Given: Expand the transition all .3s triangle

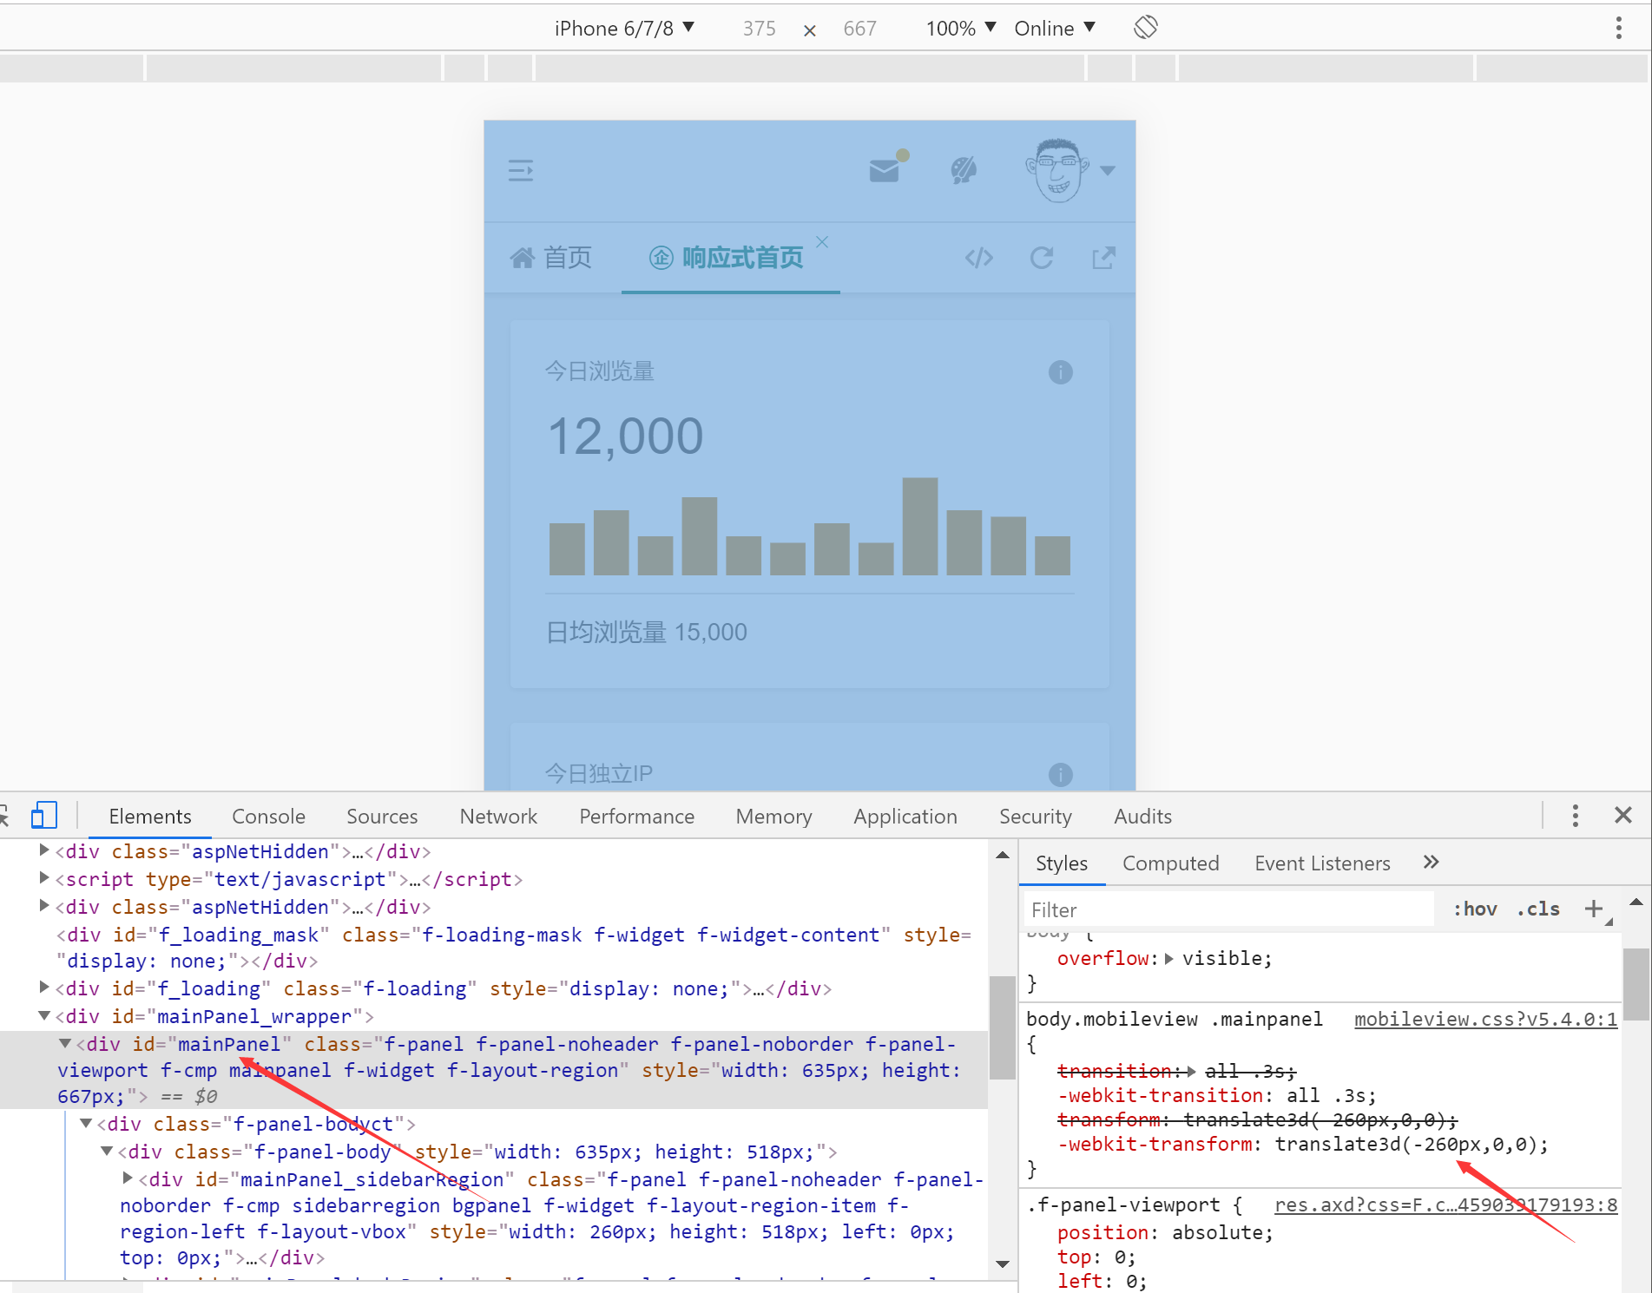Looking at the screenshot, I should point(1191,1072).
